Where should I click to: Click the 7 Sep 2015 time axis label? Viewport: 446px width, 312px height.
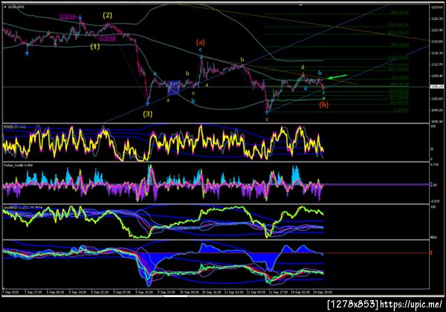tap(10, 292)
